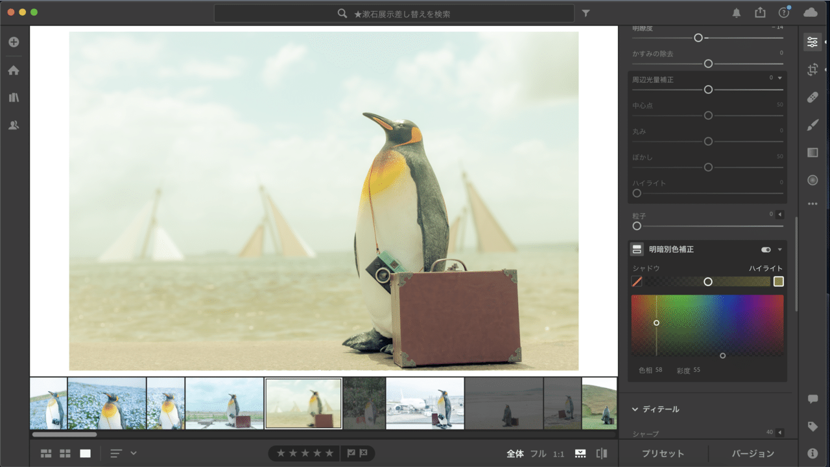Collapse the ディテール section chevron
The width and height of the screenshot is (830, 467).
635,409
